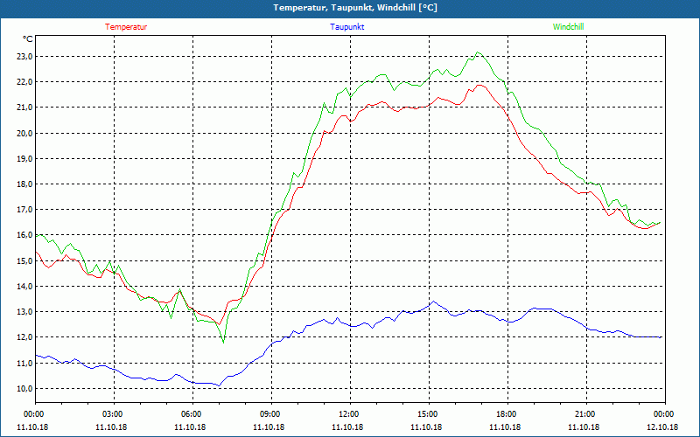Click the 22,0 y-axis value
The image size is (700, 437).
(25, 82)
